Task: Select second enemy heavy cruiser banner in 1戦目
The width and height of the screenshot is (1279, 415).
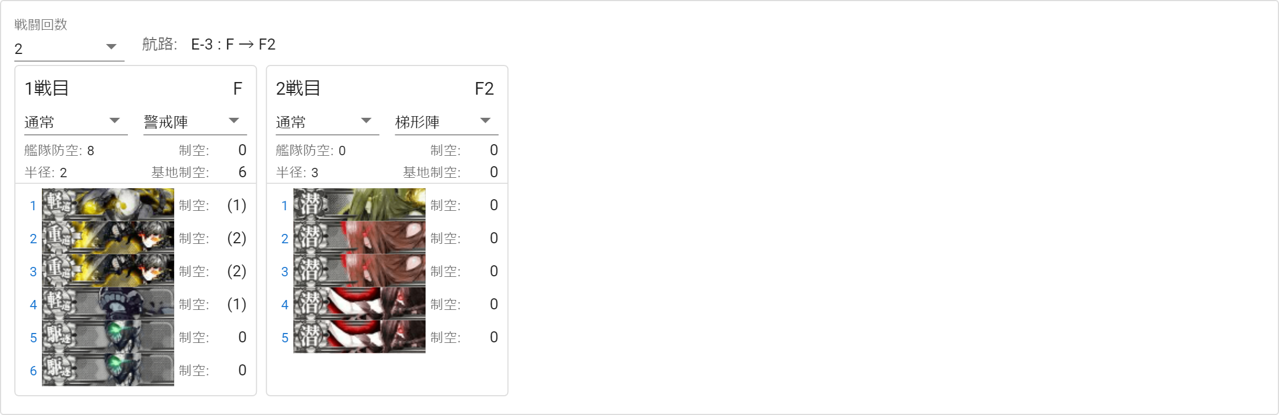Action: (108, 238)
